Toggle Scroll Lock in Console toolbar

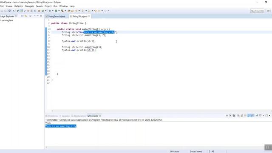(x=242, y=116)
